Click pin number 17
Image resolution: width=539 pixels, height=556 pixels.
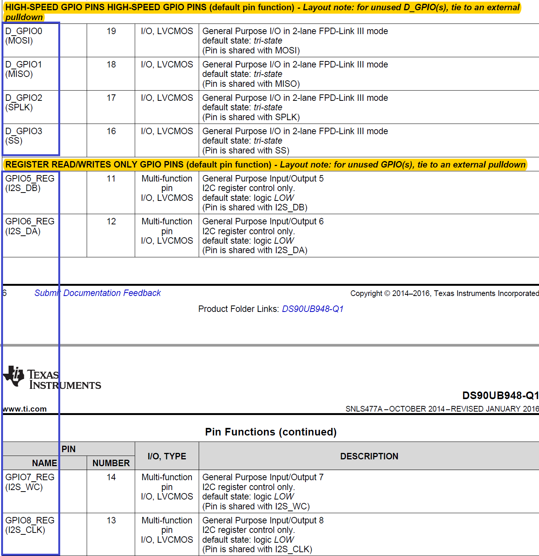[111, 98]
